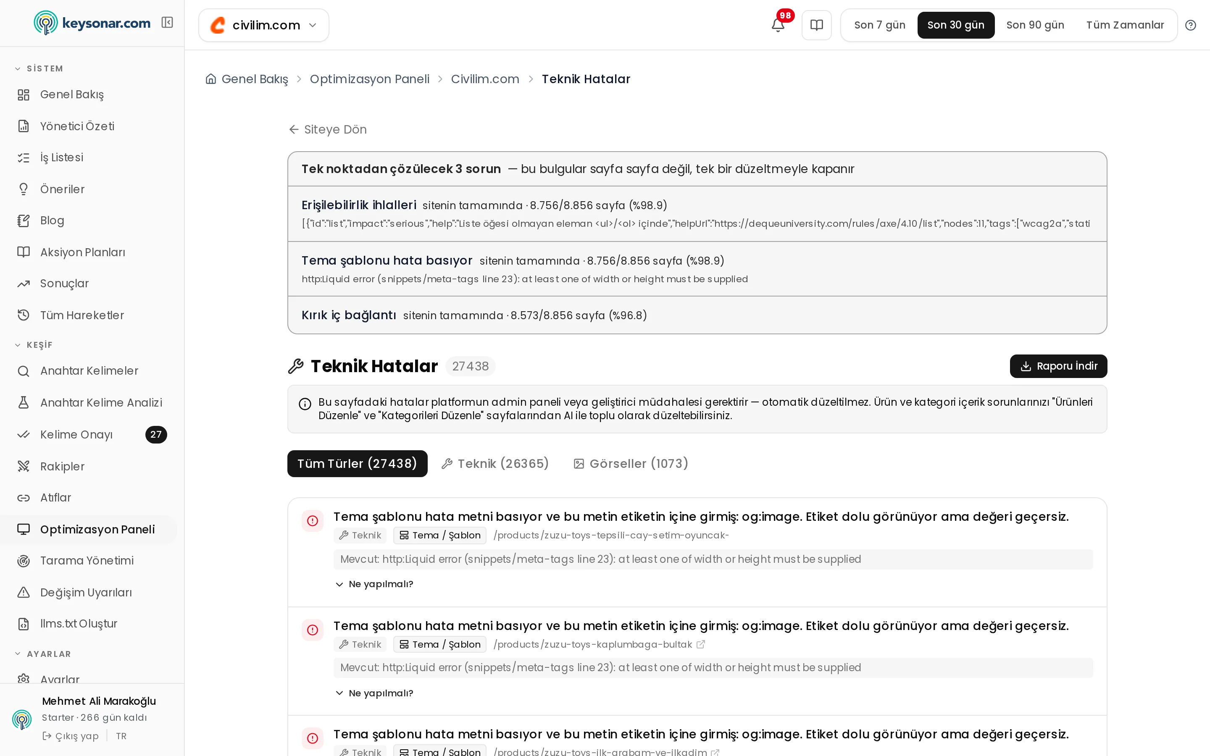The image size is (1210, 756).
Task: Collapse the SİSTEM section
Action: click(39, 68)
